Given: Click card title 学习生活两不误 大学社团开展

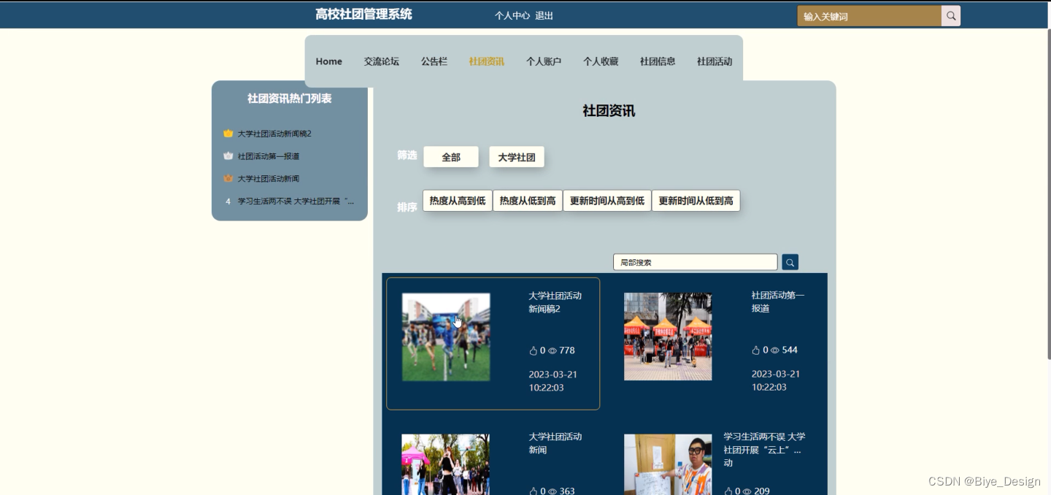Looking at the screenshot, I should (x=764, y=449).
